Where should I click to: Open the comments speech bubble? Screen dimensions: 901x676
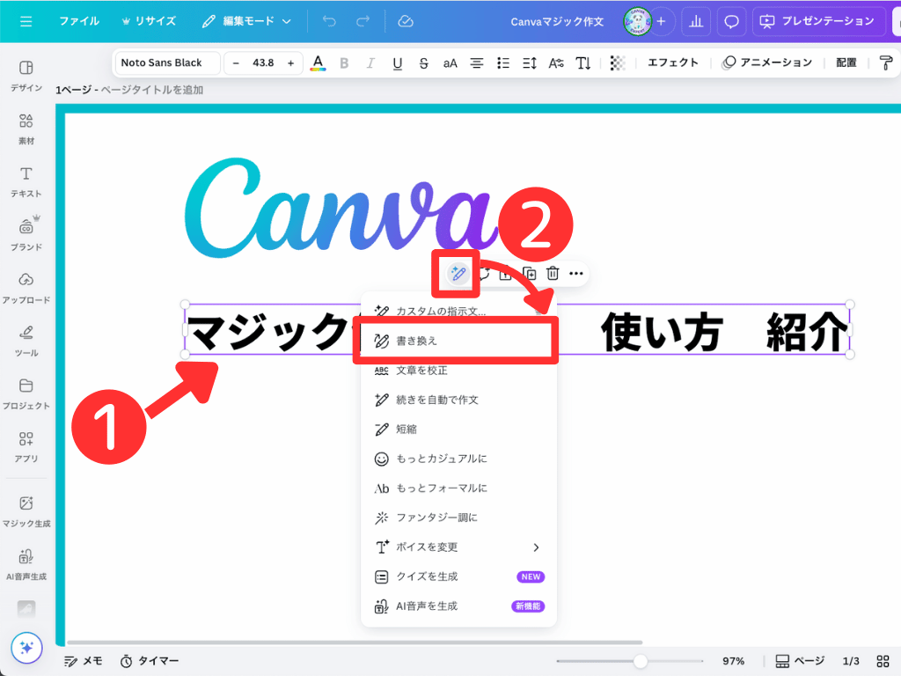731,21
